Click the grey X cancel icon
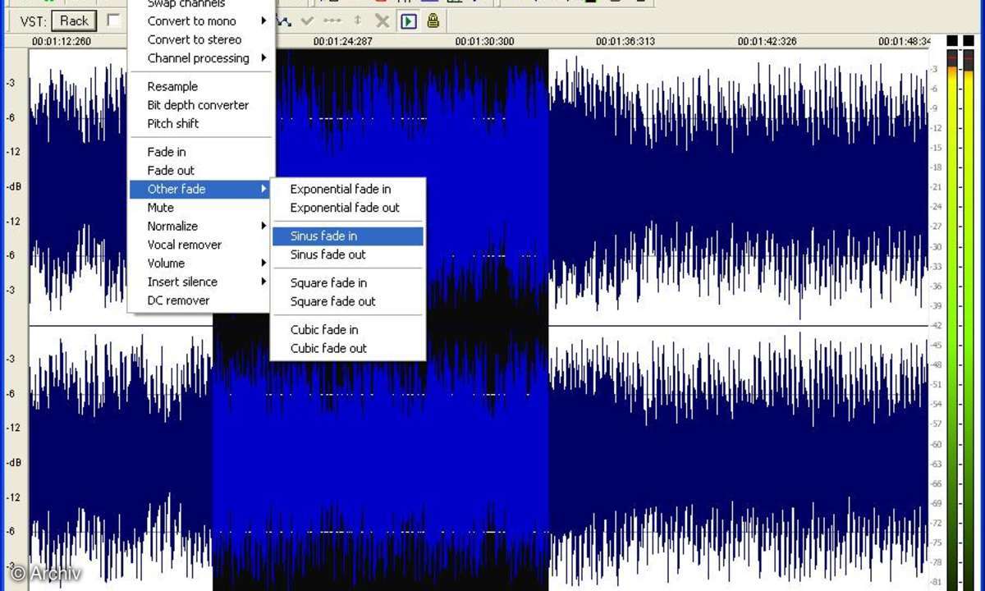Screen dimensions: 985x591 pyautogui.click(x=382, y=21)
